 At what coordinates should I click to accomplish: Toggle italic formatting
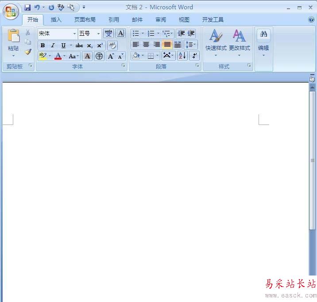point(53,45)
